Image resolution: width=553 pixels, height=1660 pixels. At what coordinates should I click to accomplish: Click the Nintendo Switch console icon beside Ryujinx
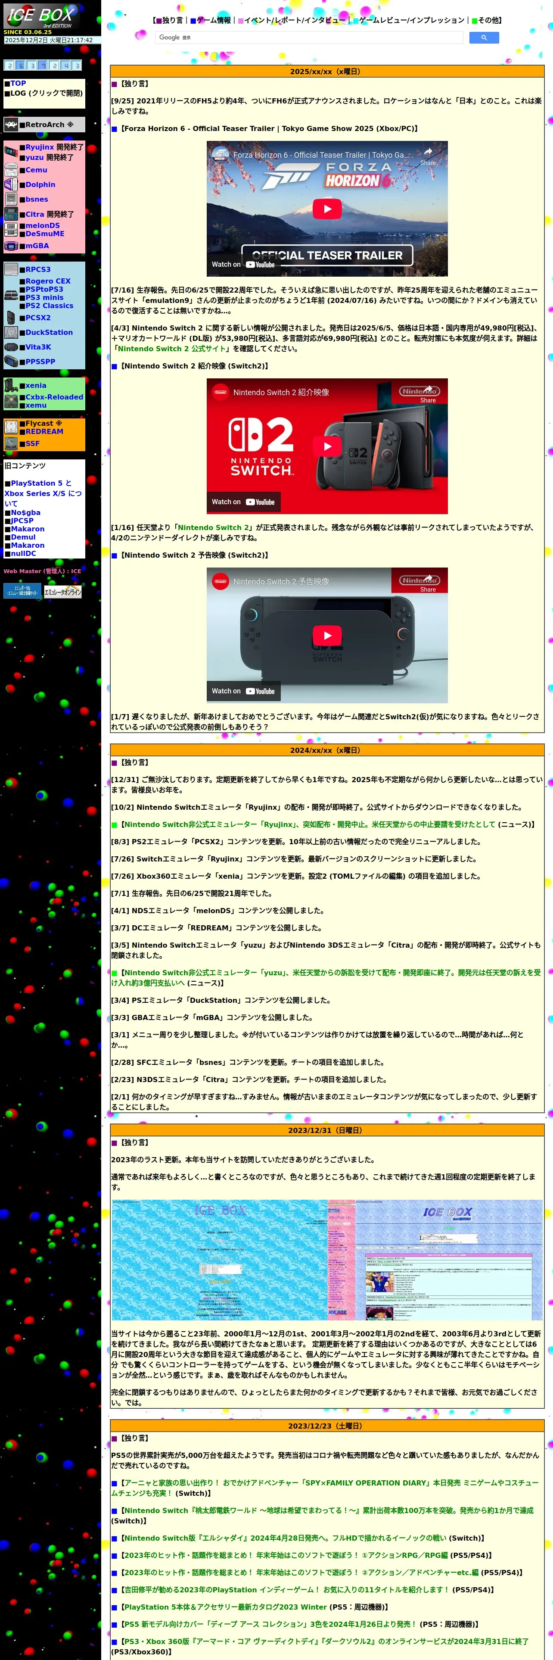(x=11, y=152)
